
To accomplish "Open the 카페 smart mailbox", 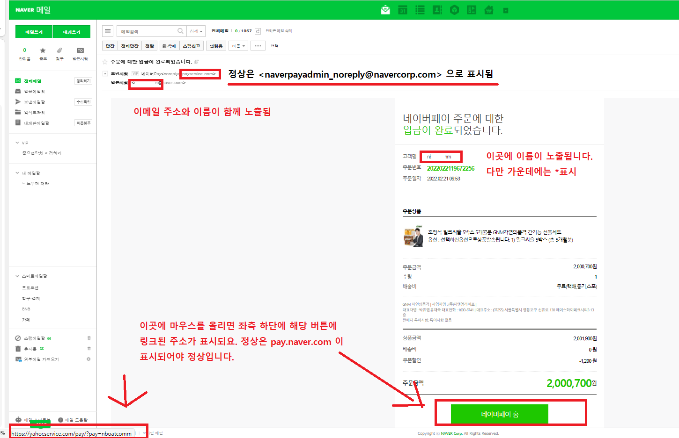I will point(26,320).
